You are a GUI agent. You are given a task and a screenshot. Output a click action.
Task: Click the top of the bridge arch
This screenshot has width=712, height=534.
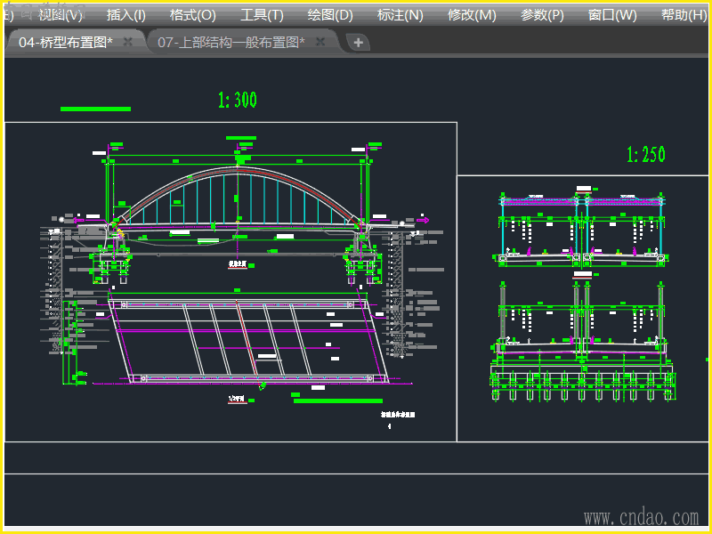(x=239, y=168)
